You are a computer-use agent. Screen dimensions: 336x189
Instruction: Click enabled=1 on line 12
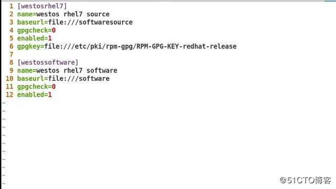point(34,94)
